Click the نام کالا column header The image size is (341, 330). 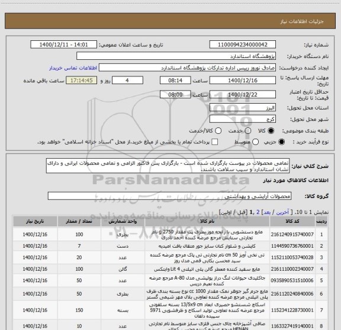click(207, 222)
